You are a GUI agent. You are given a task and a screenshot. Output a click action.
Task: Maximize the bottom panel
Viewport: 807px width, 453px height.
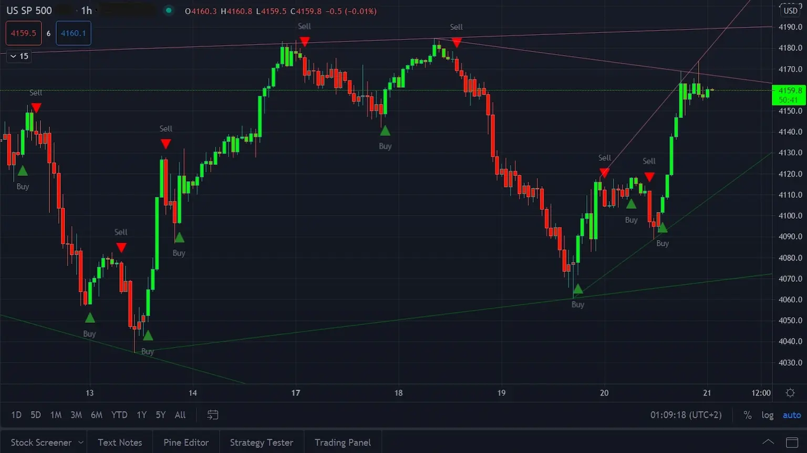[x=792, y=443]
